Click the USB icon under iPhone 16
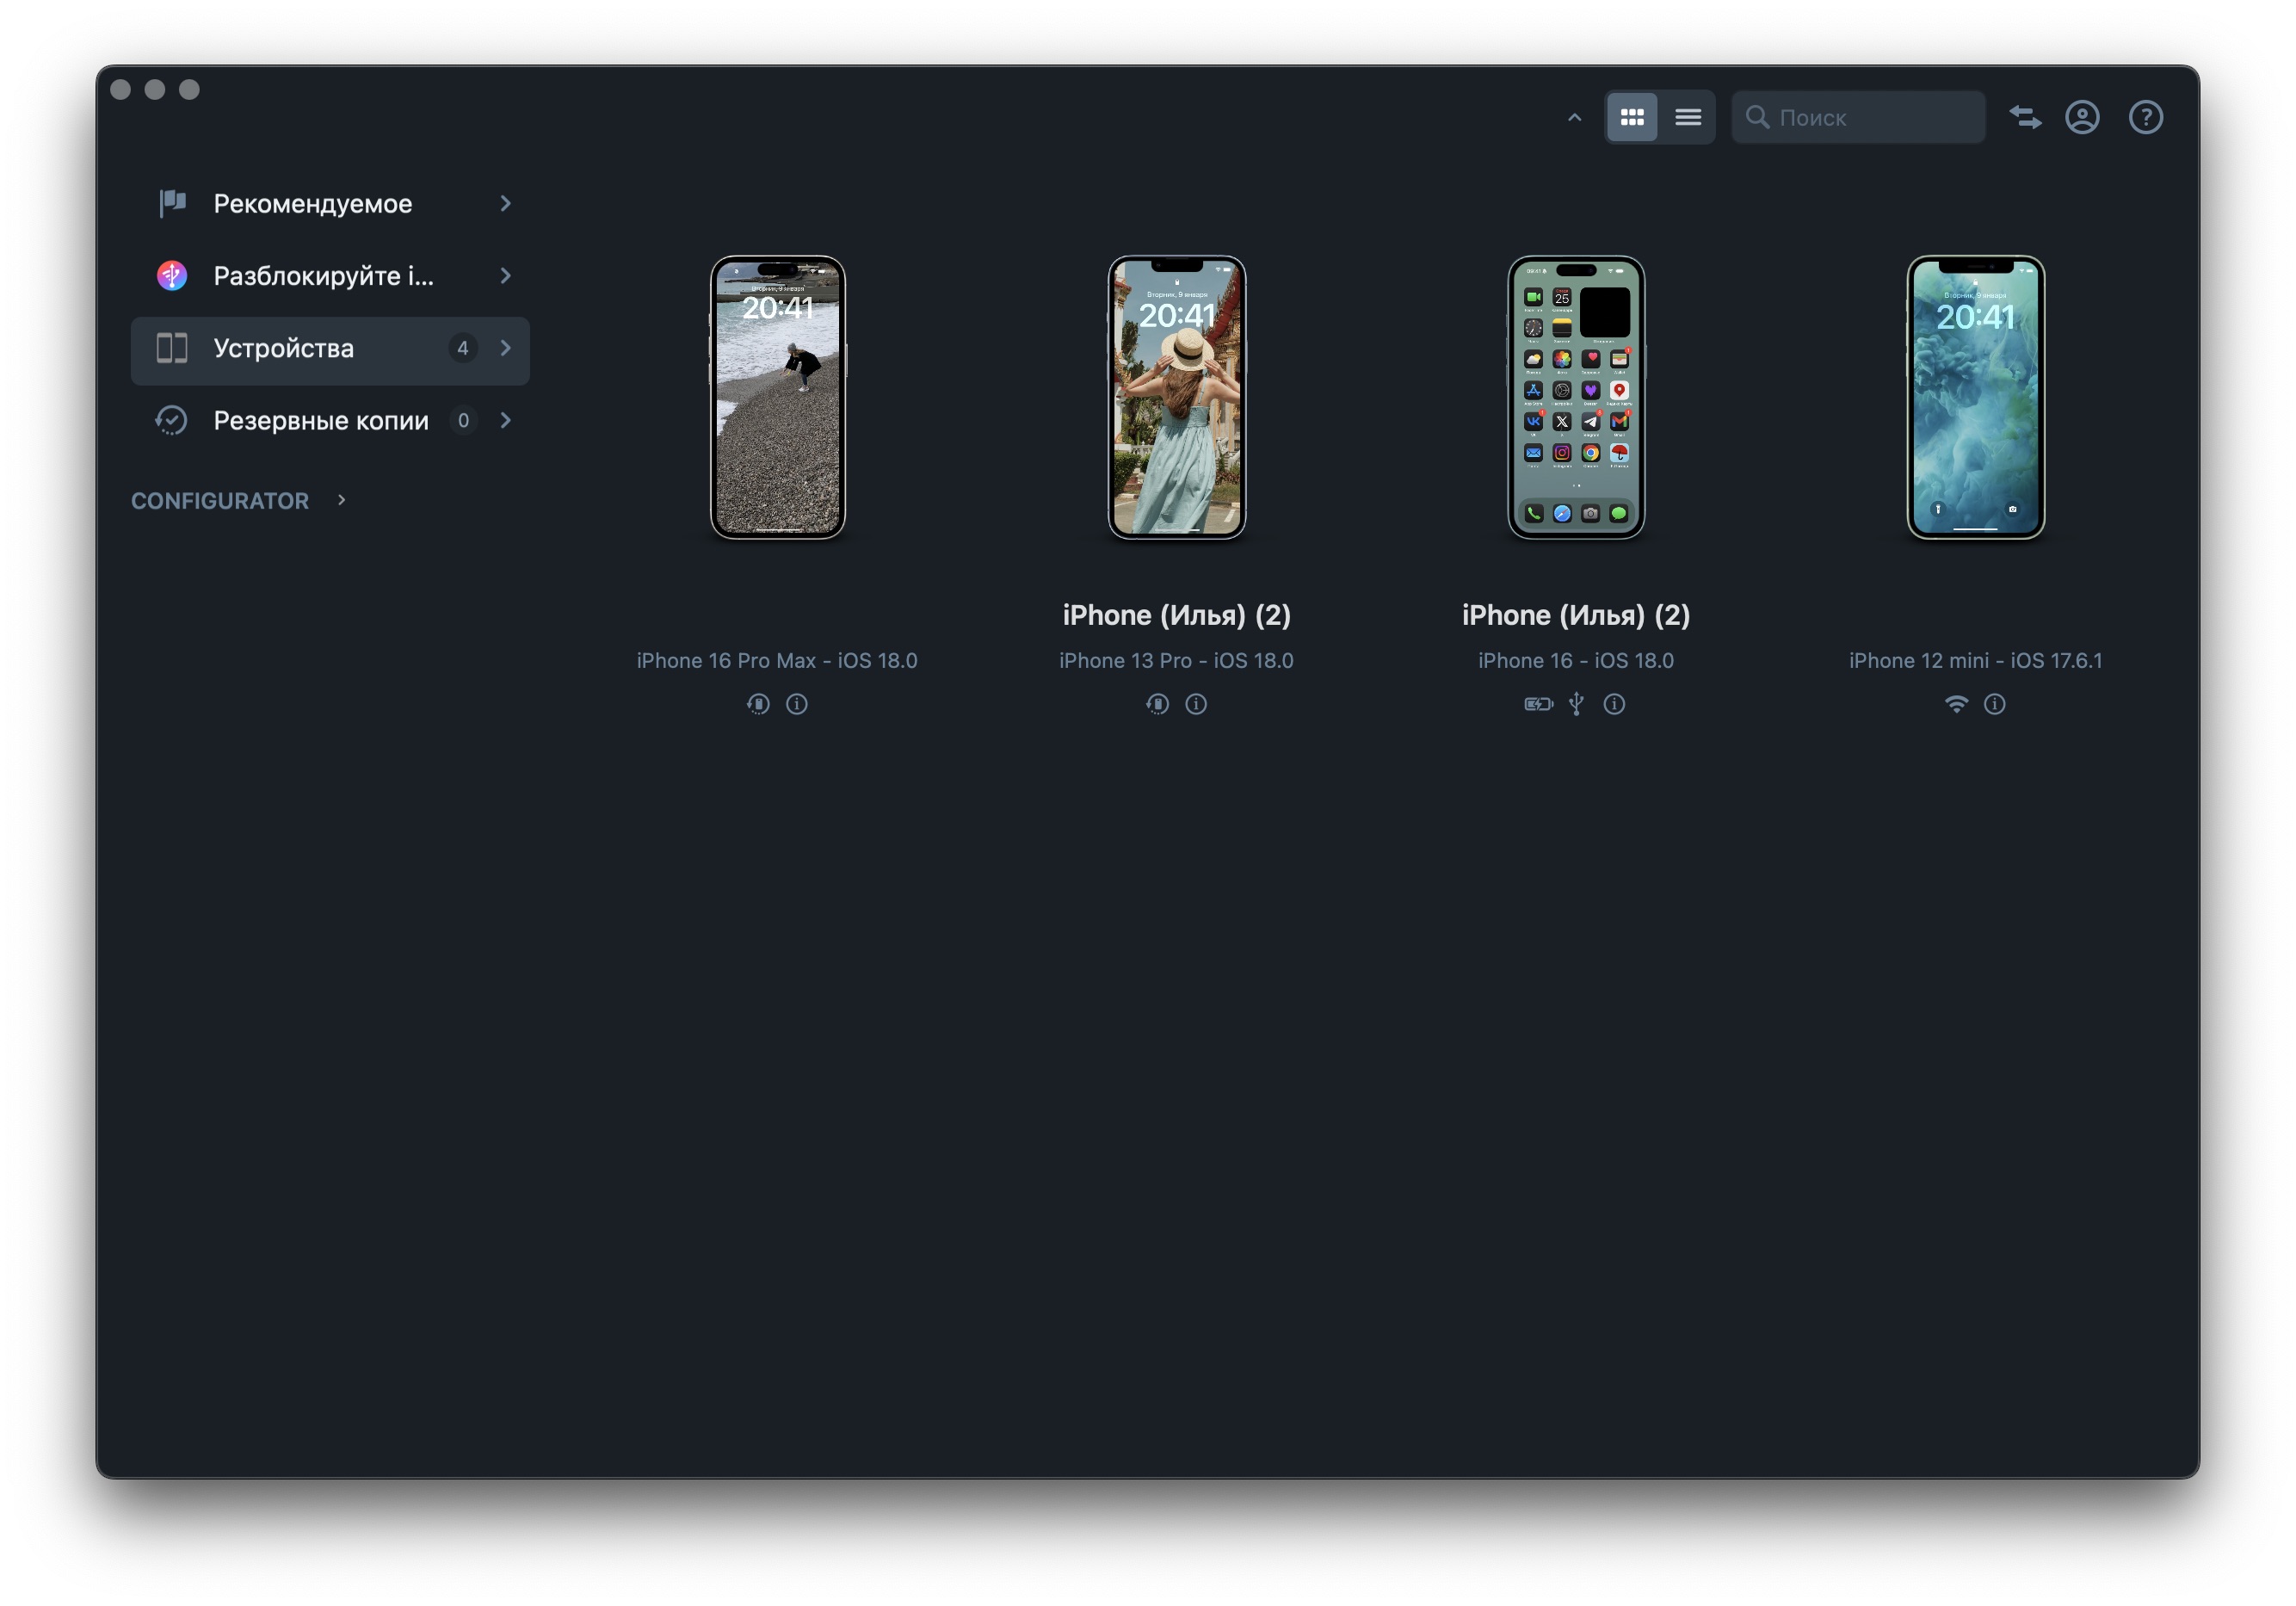The height and width of the screenshot is (1606, 2296). (1576, 704)
